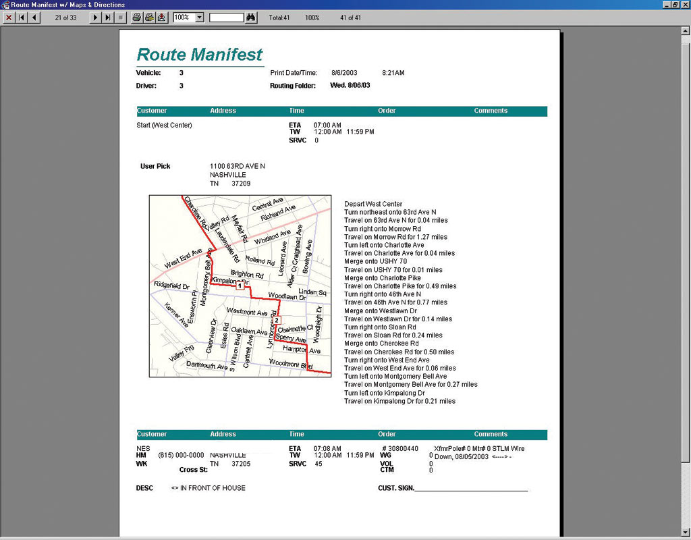Close the report preview with red X

[x=8, y=18]
